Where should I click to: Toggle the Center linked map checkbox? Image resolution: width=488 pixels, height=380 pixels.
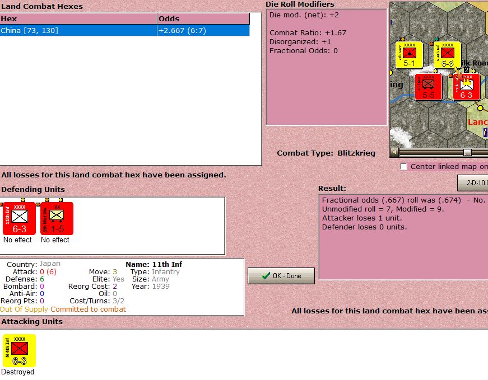(x=403, y=167)
